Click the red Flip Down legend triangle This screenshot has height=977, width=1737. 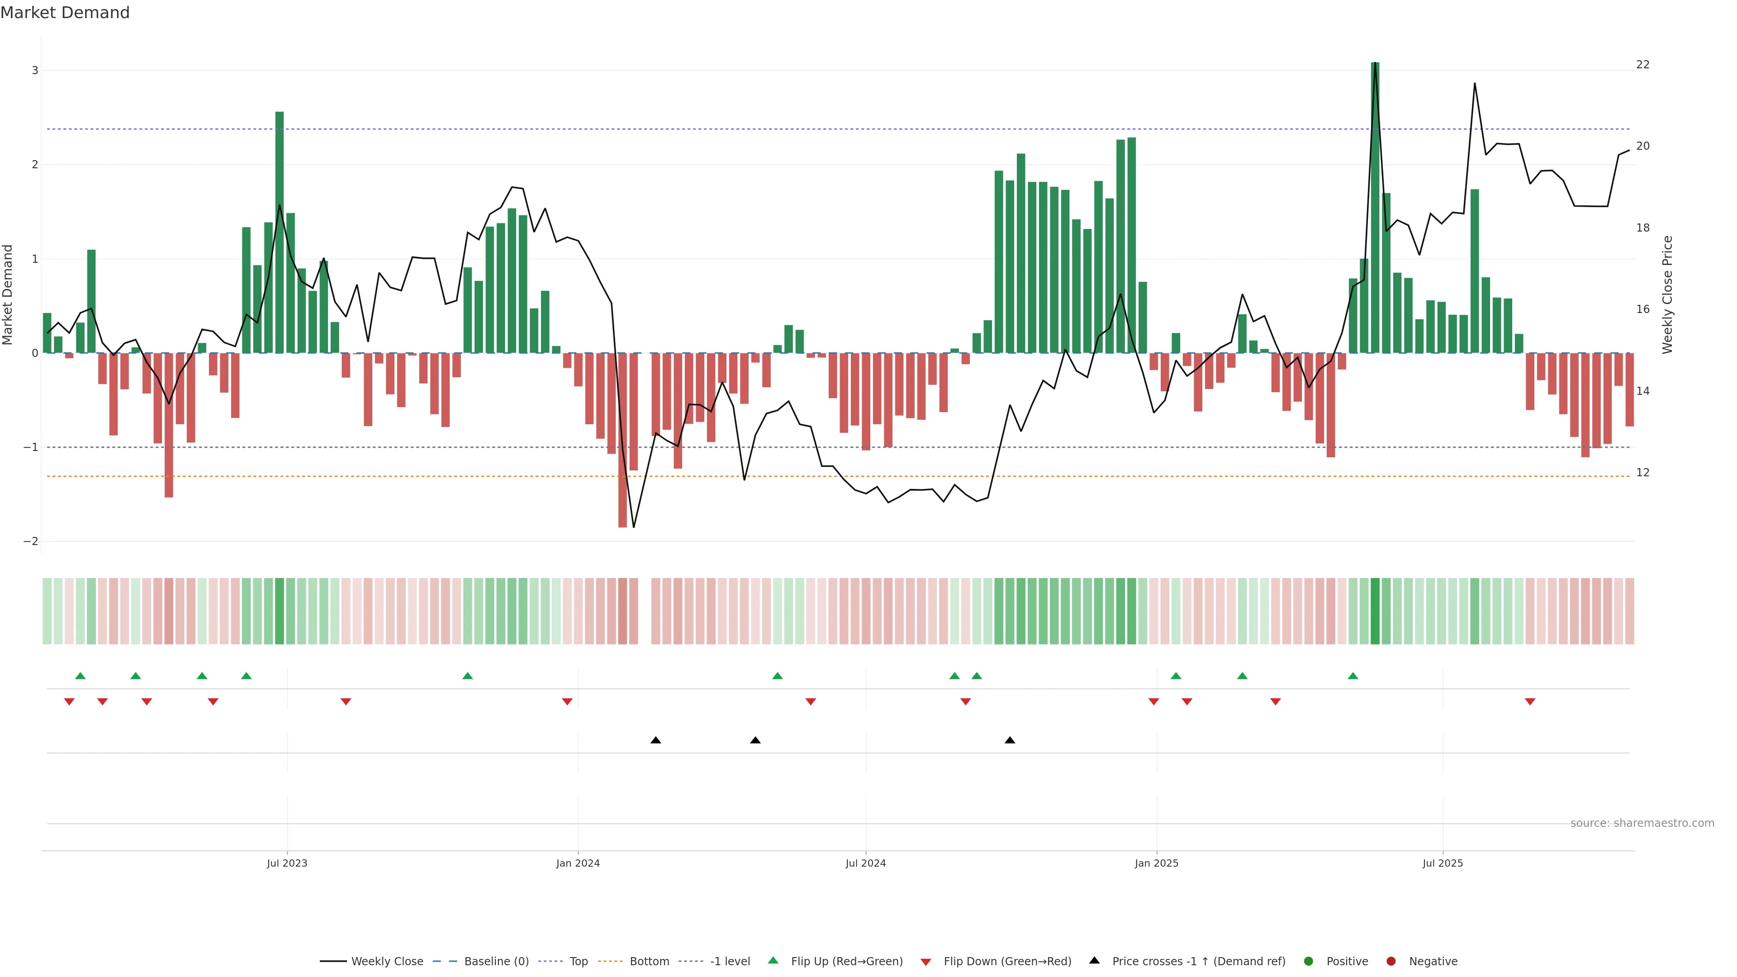(x=926, y=962)
